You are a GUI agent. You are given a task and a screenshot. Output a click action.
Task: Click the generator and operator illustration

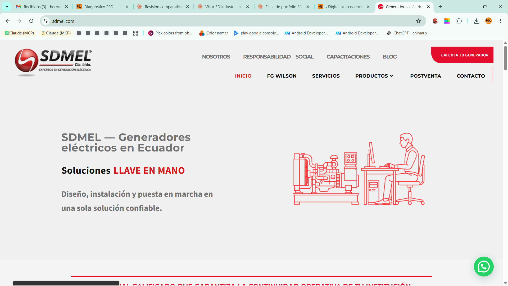coord(359,169)
